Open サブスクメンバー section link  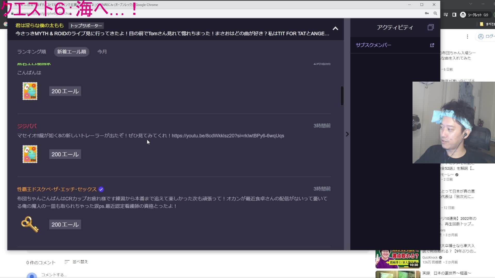(x=373, y=45)
